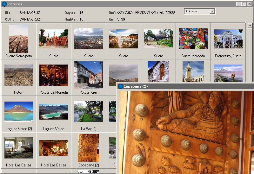Viewport: 254px width, 174px height.
Task: Open the Hotel Las Balsas bedroom photo
Action: click(x=19, y=148)
